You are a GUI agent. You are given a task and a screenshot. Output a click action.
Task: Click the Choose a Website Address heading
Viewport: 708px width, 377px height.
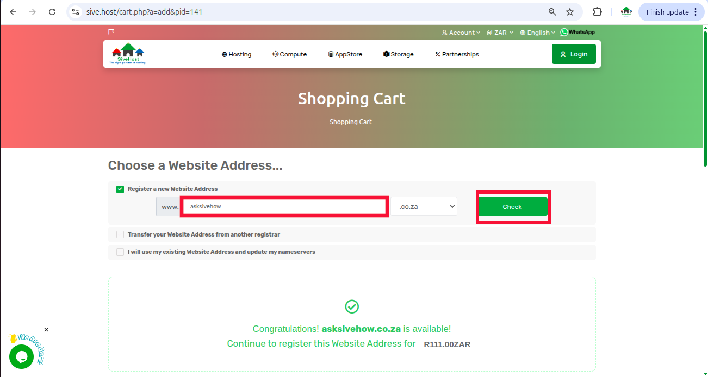[195, 165]
